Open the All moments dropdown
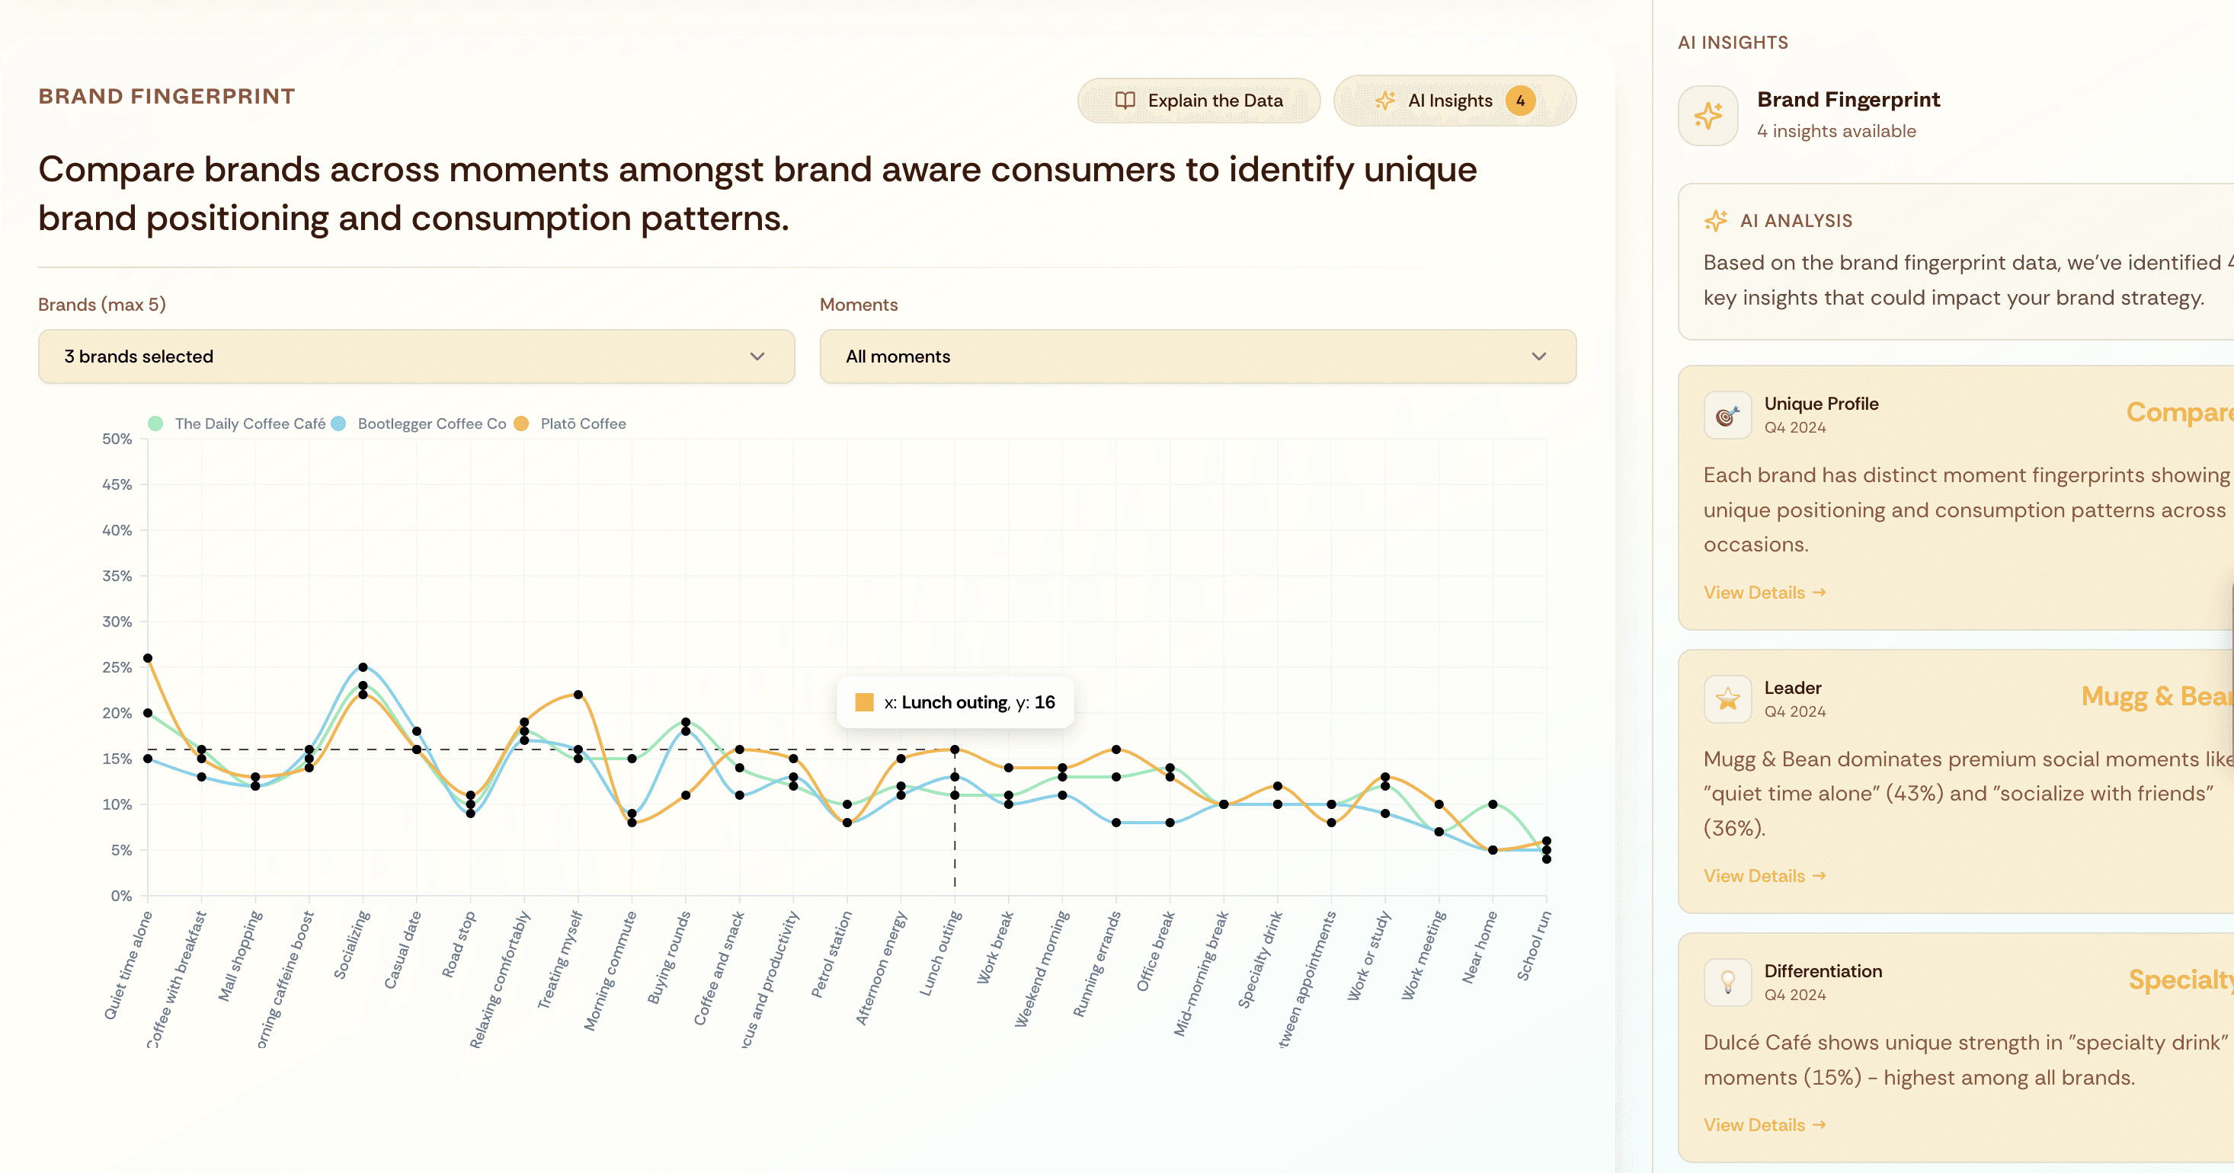The height and width of the screenshot is (1173, 2234). (x=1196, y=356)
